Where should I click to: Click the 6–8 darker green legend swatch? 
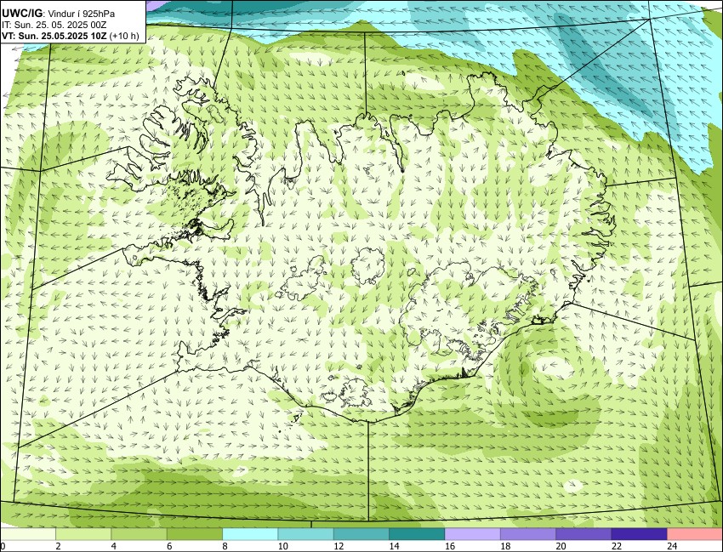195,534
